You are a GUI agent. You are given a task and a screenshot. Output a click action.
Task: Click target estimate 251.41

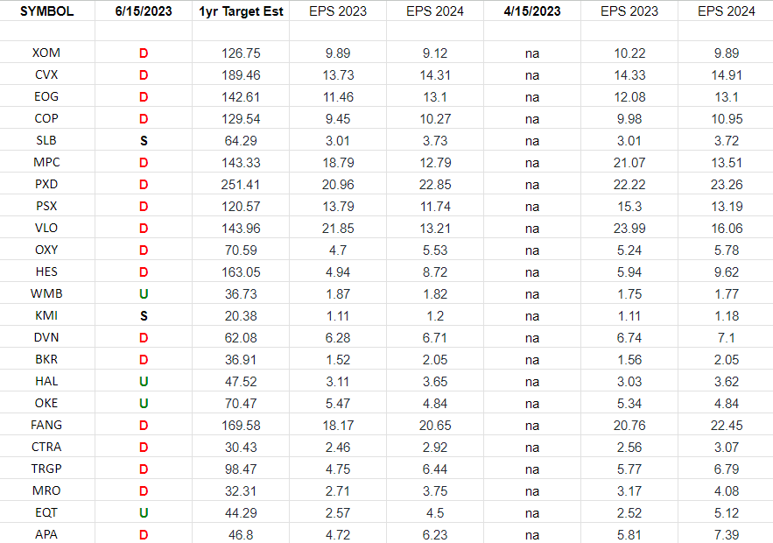pos(241,185)
